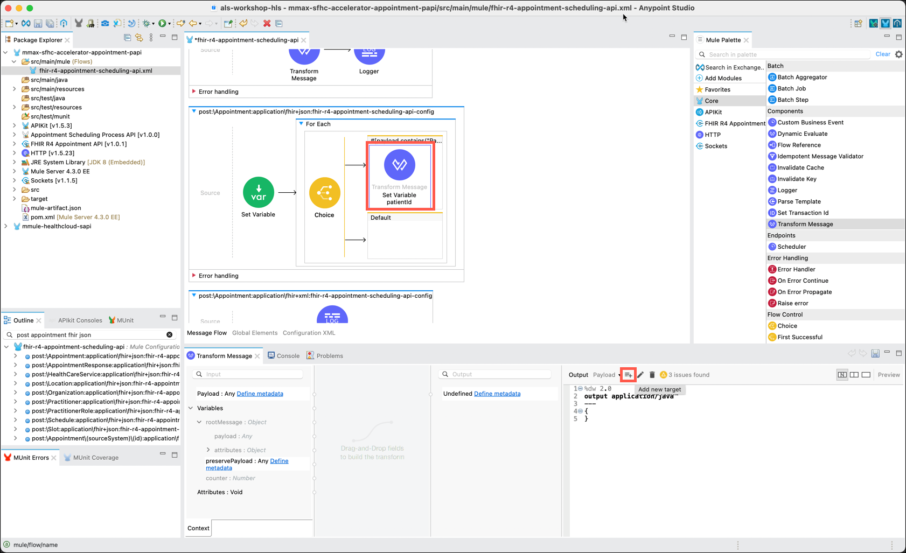Click Clear in the Mule Palette search
906x553 pixels.
coord(883,54)
